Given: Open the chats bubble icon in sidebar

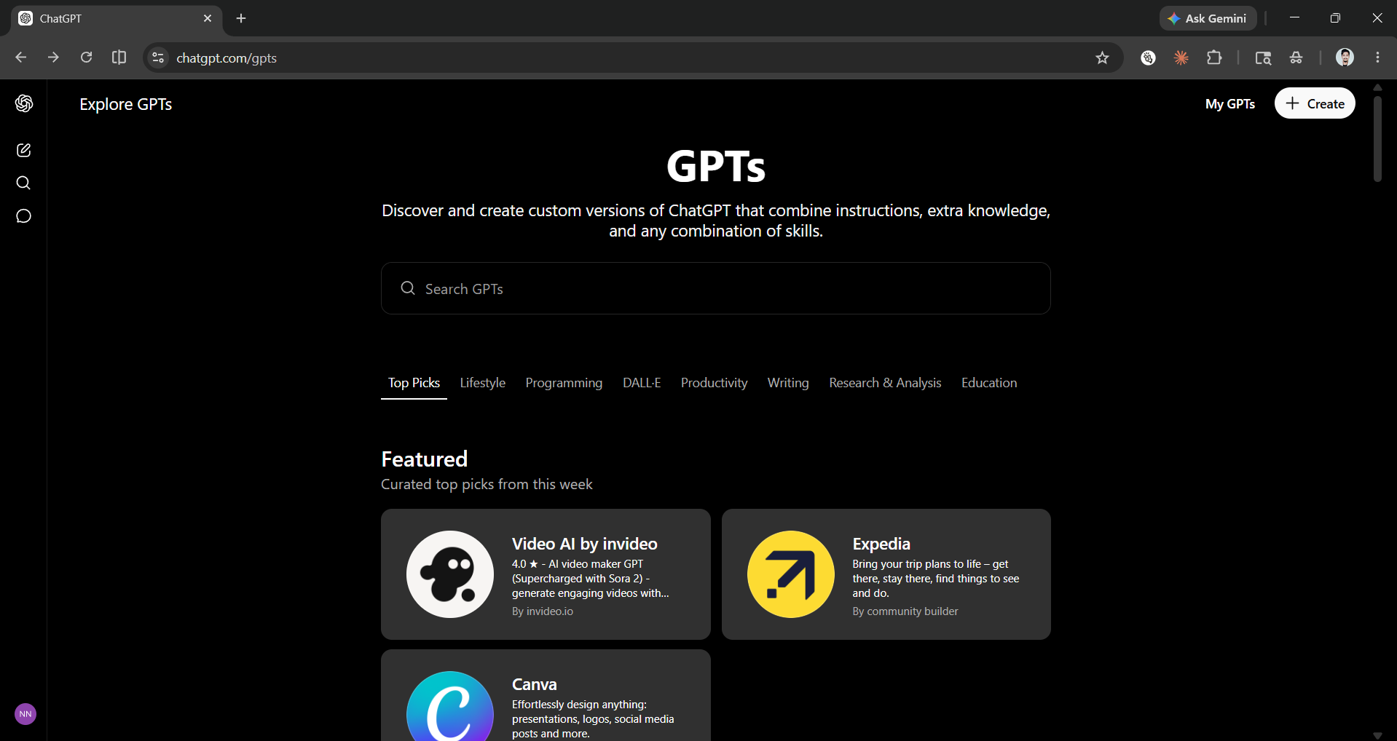Looking at the screenshot, I should 24,216.
